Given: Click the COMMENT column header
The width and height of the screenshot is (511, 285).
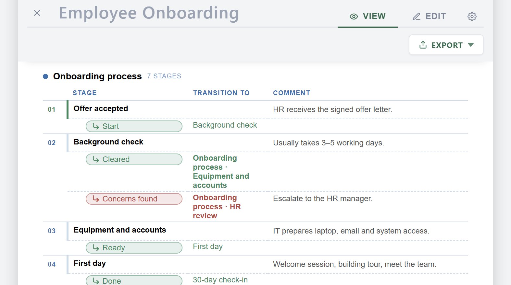Looking at the screenshot, I should pyautogui.click(x=292, y=93).
